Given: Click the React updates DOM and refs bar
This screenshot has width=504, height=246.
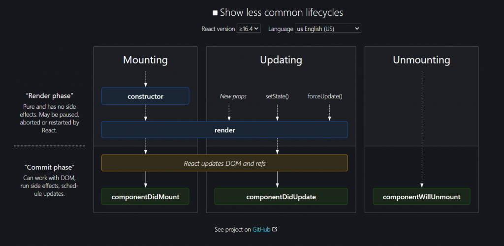Looking at the screenshot, I should (x=224, y=163).
